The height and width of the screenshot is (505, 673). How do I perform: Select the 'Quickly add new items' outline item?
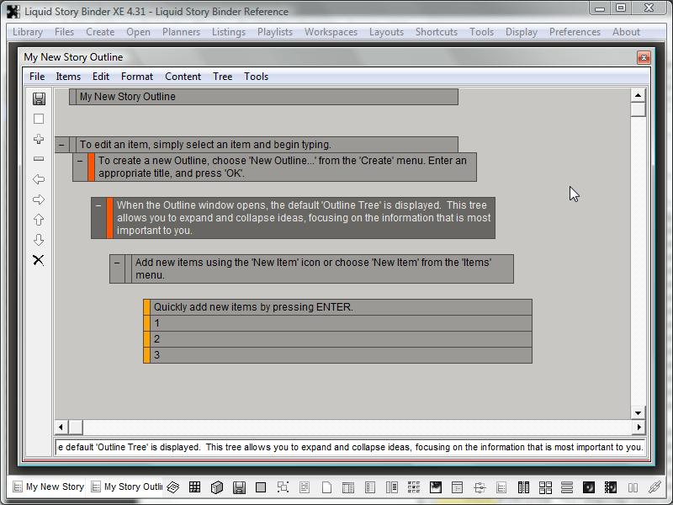point(336,307)
